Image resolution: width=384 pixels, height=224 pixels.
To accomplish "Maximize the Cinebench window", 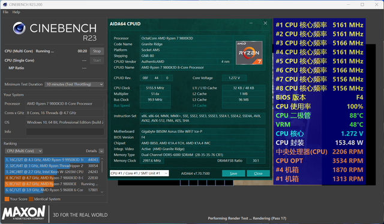I will coord(362,4).
